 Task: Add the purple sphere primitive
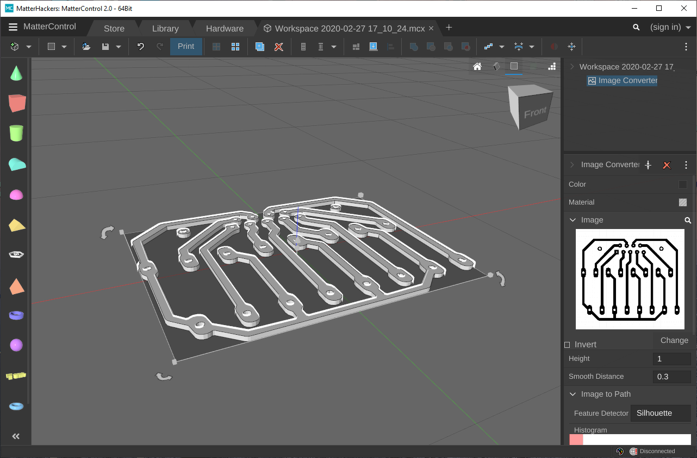click(x=16, y=345)
